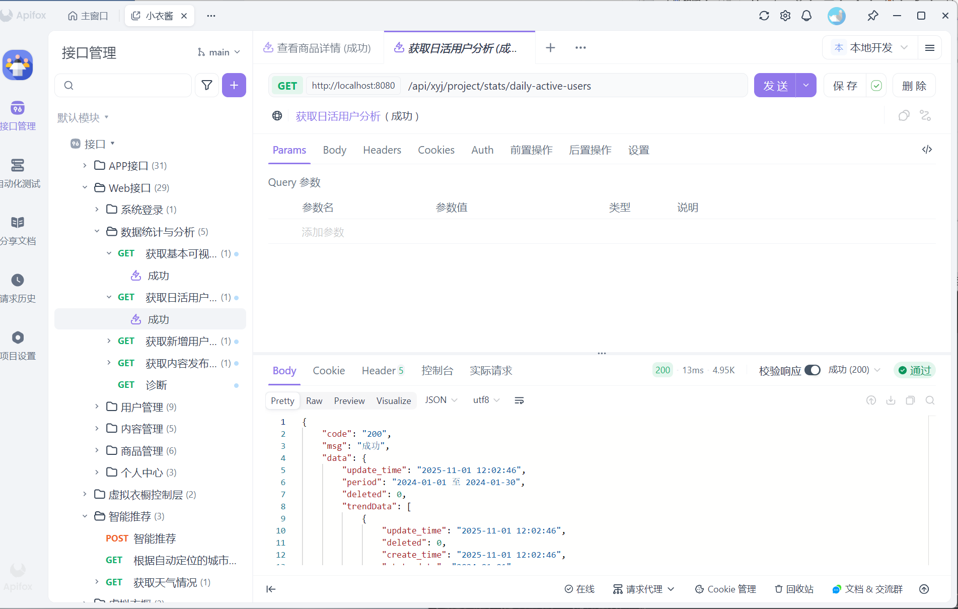Open 文档 & 交流群 link
This screenshot has width=958, height=609.
tap(867, 589)
